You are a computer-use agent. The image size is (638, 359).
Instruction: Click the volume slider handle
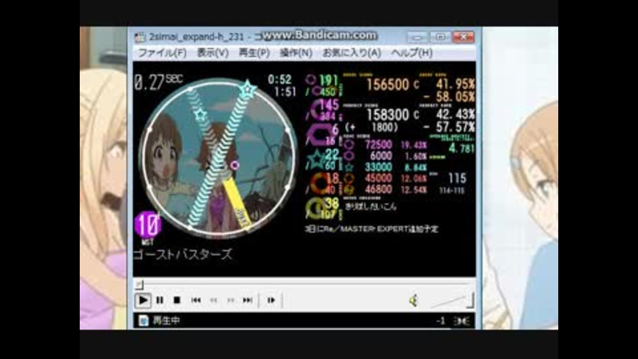point(470,300)
